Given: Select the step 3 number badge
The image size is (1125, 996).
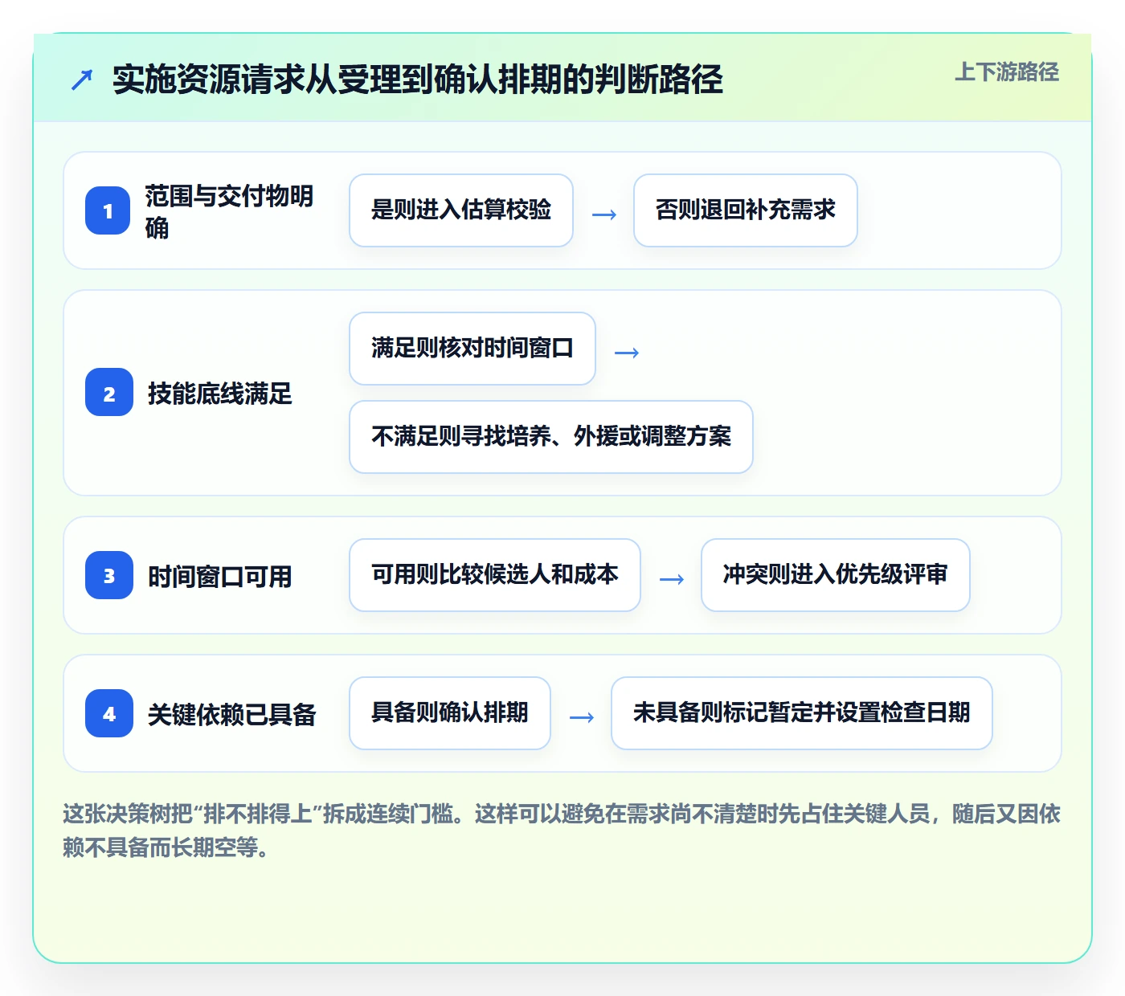Looking at the screenshot, I should pos(109,575).
